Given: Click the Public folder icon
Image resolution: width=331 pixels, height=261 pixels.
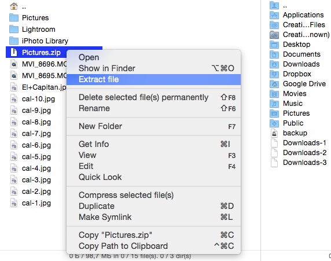Looking at the screenshot, I should coord(274,123).
